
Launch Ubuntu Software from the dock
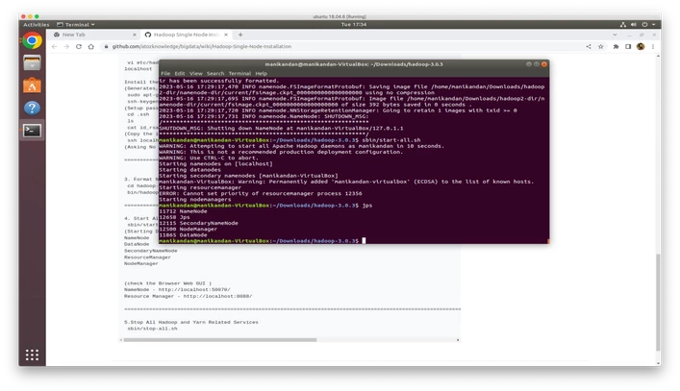pyautogui.click(x=32, y=86)
